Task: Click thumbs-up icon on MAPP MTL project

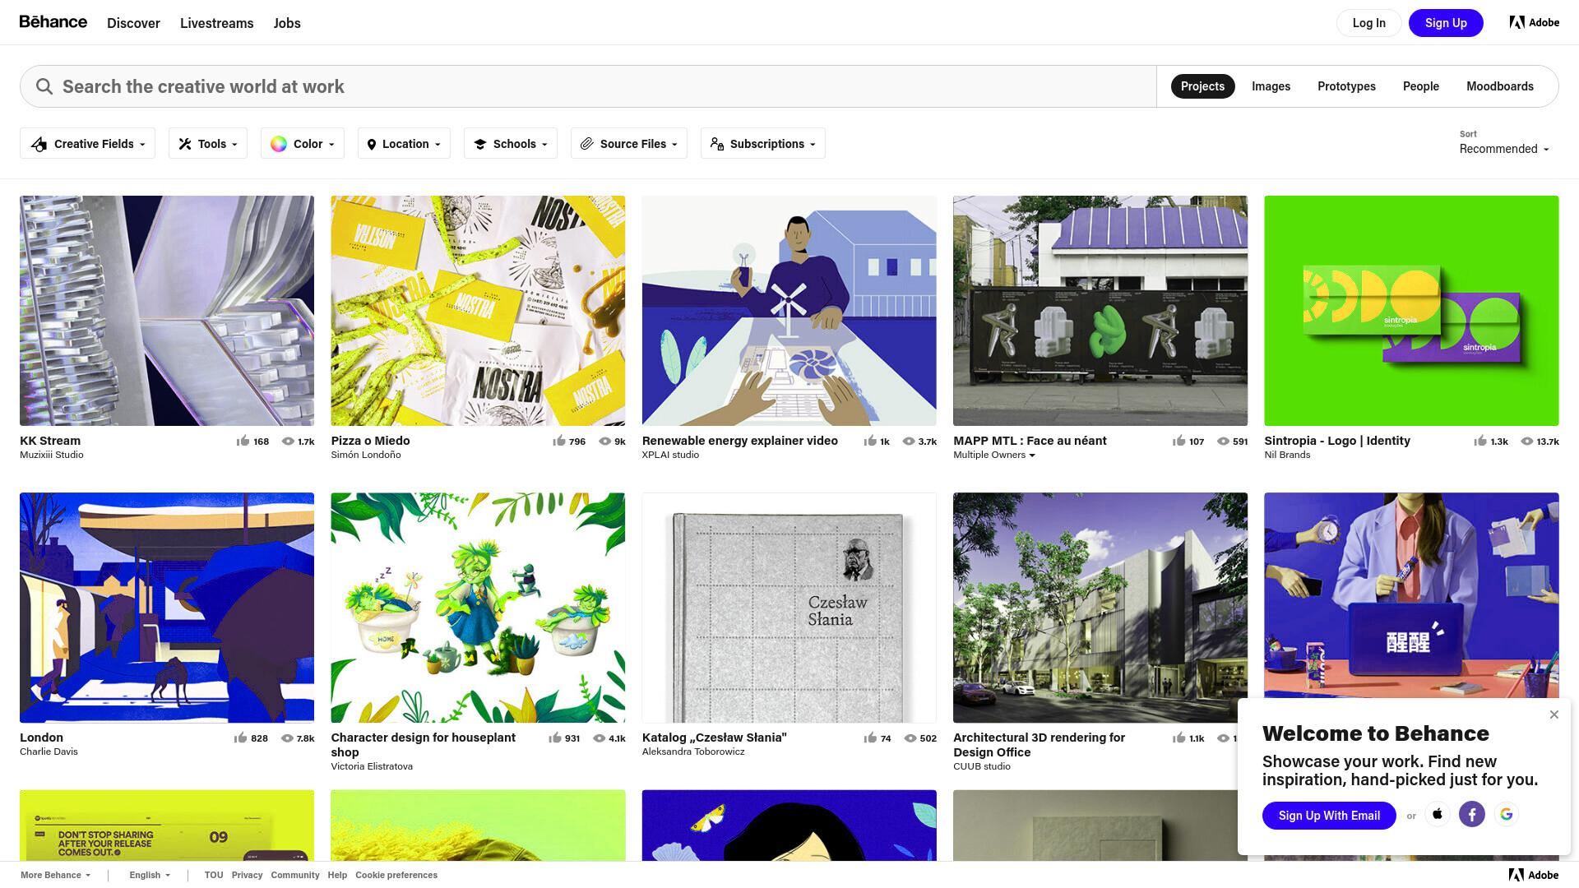Action: pos(1179,441)
